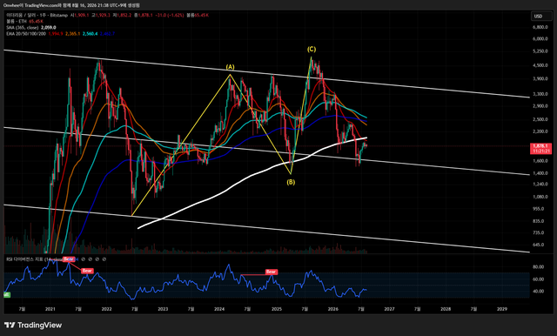Click the 80.00 RSI axis label
557x336 pixels.
coord(539,266)
